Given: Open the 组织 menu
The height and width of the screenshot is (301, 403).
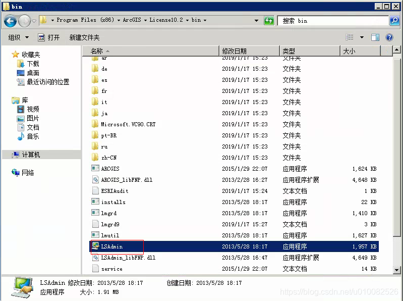Looking at the screenshot, I should (18, 37).
